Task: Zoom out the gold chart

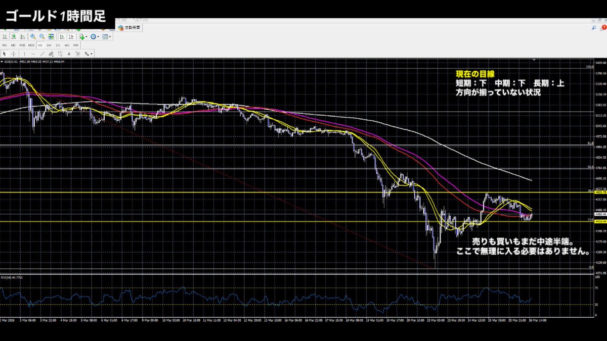Action: [42, 37]
